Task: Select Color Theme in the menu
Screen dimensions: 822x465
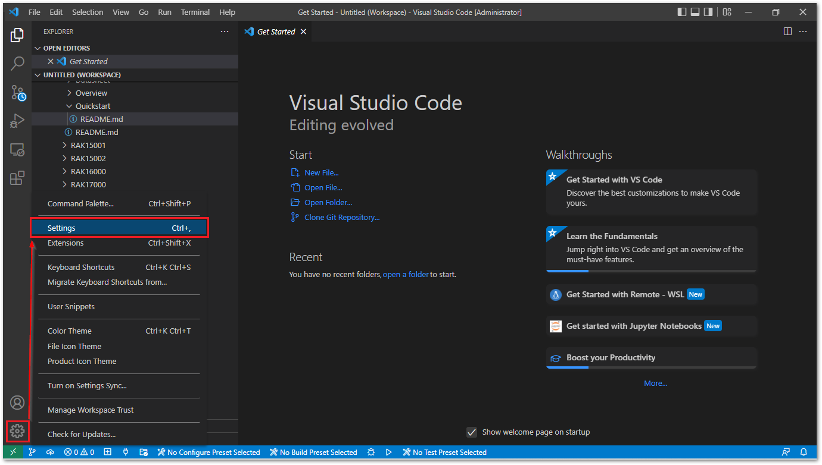Action: [x=119, y=331]
